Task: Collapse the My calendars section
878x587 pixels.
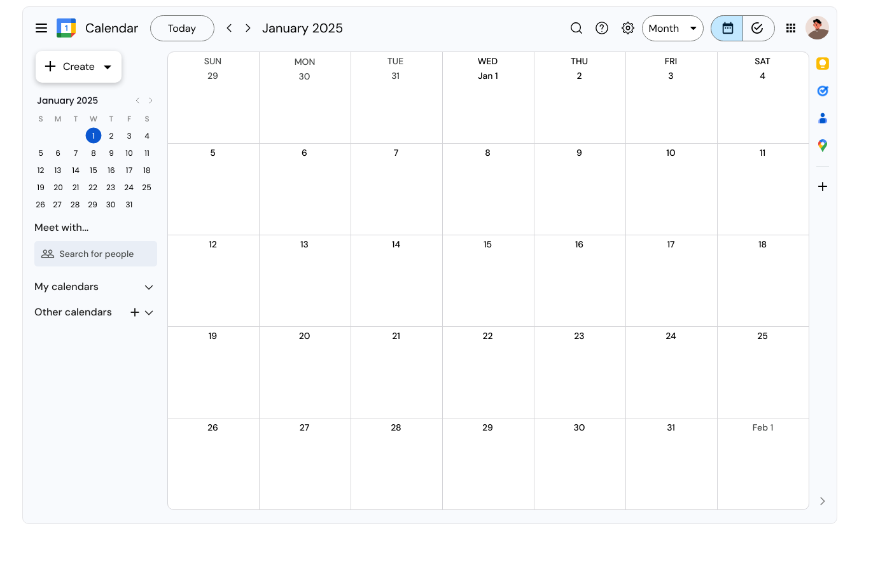Action: click(x=149, y=287)
